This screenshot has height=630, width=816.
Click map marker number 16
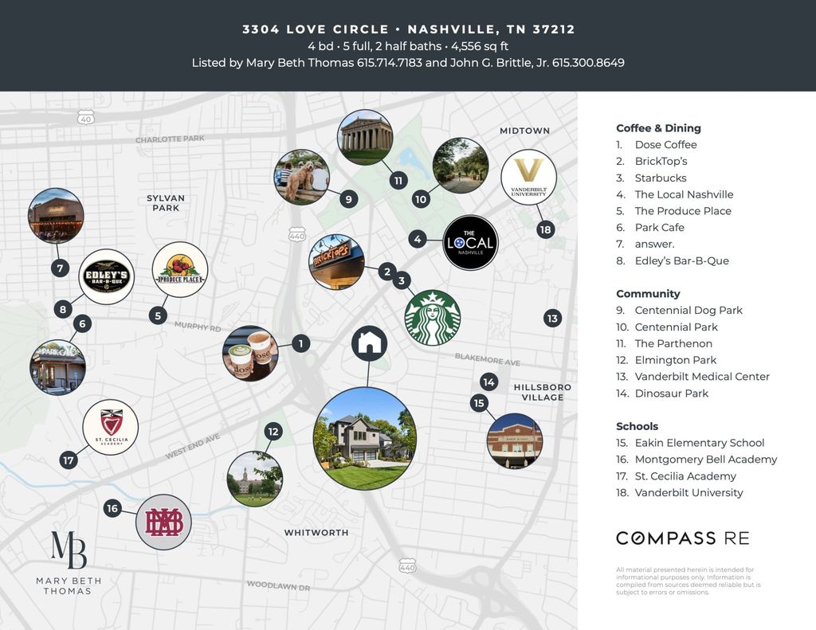(112, 508)
